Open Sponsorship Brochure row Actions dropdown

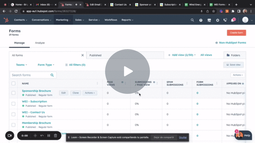(x=90, y=93)
